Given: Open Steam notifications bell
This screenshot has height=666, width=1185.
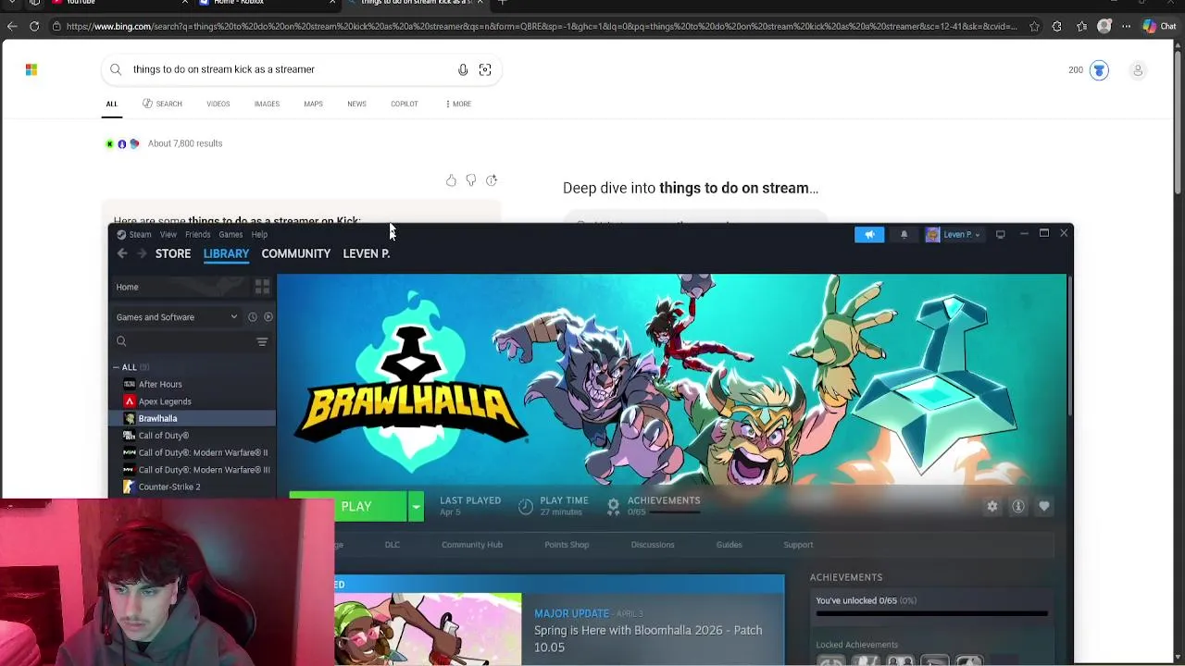Looking at the screenshot, I should tap(904, 235).
